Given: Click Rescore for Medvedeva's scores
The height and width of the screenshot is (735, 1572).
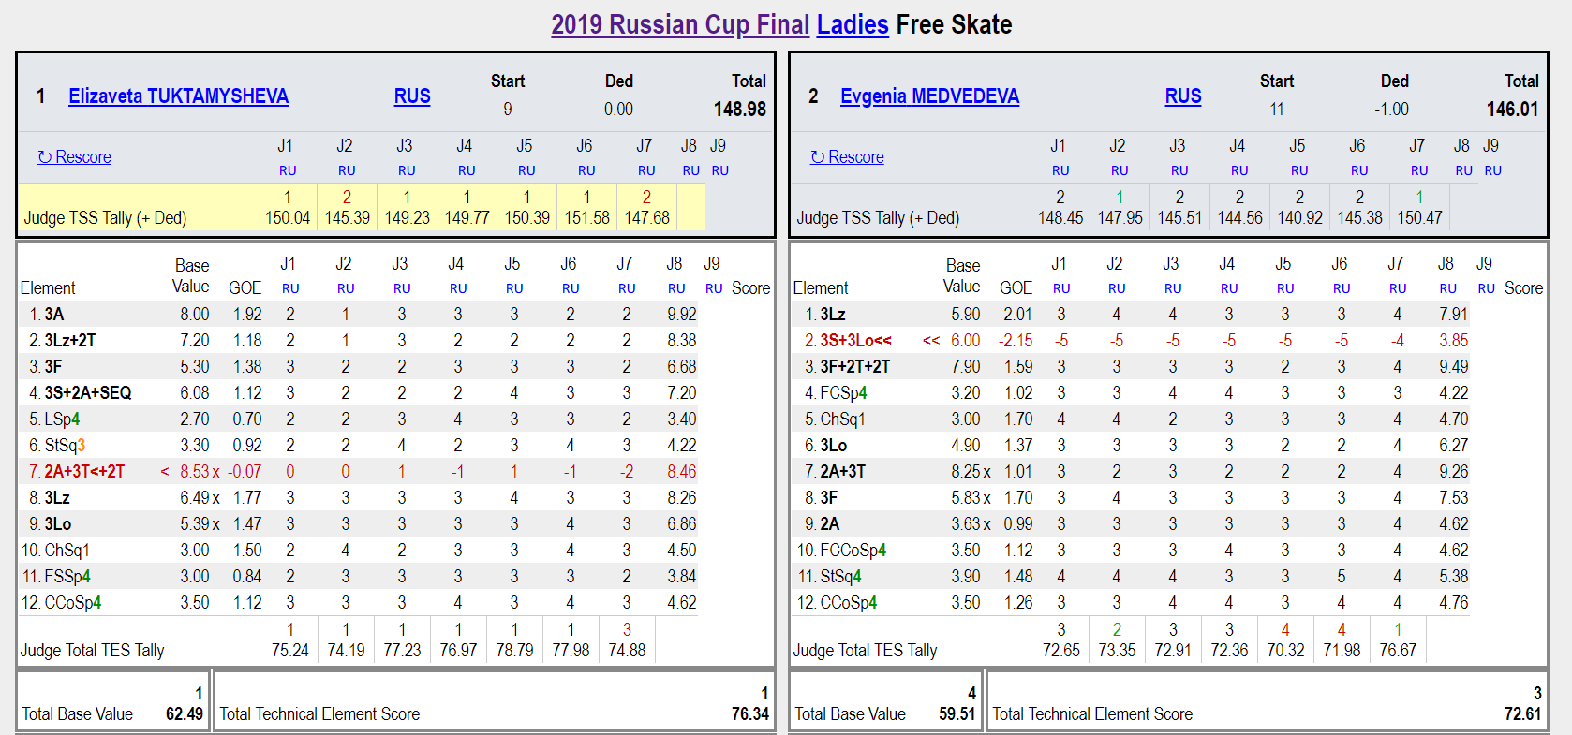Looking at the screenshot, I should point(847,157).
